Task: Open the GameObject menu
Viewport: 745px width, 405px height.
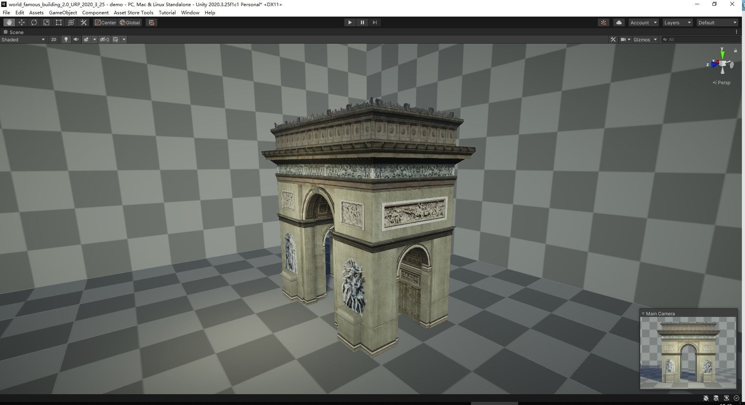Action: tap(63, 12)
